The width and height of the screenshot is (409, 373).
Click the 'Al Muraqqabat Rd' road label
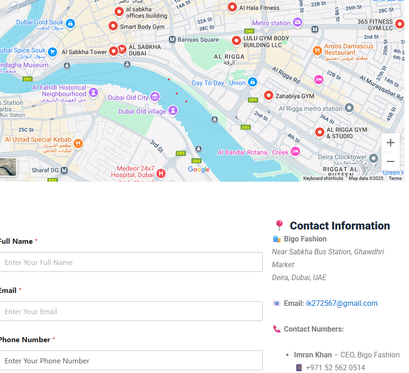point(381,88)
